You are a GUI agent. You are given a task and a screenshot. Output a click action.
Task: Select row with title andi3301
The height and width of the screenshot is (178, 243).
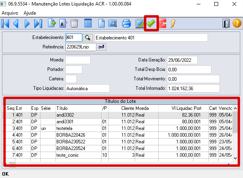tap(119, 122)
